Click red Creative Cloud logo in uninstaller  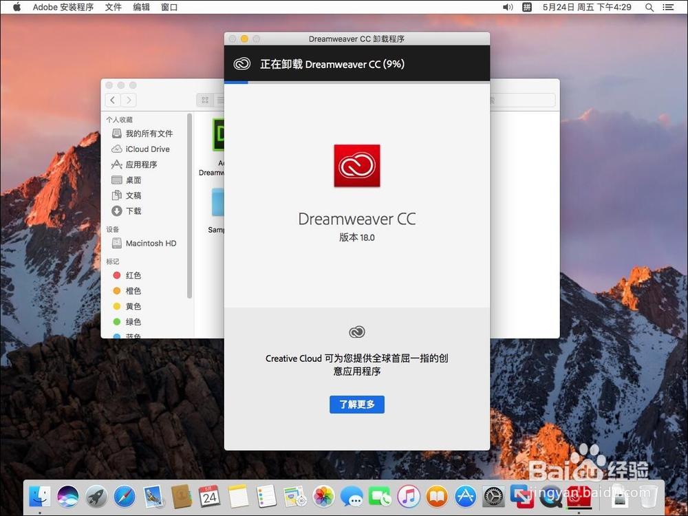(356, 166)
